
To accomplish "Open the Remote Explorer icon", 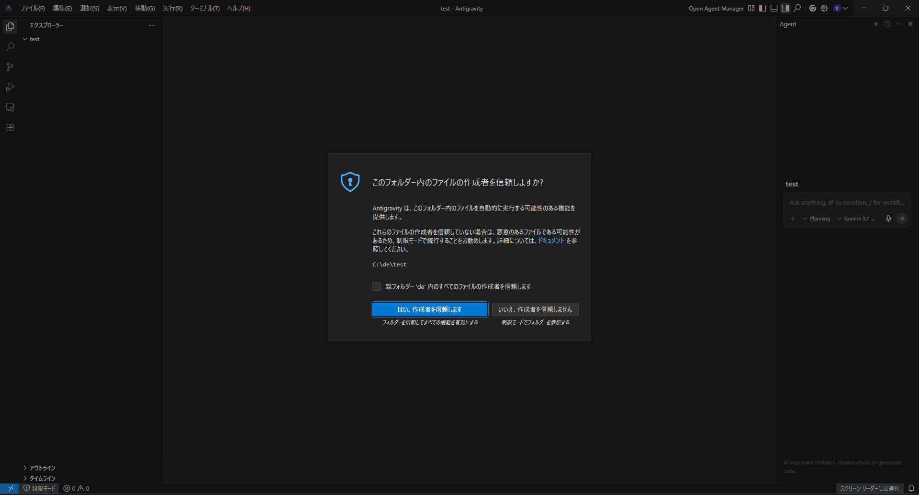I will [10, 108].
